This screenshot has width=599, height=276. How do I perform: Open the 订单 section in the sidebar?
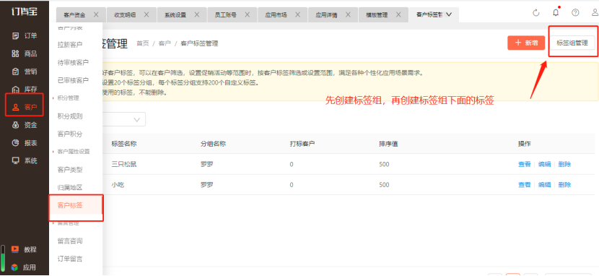pyautogui.click(x=25, y=36)
